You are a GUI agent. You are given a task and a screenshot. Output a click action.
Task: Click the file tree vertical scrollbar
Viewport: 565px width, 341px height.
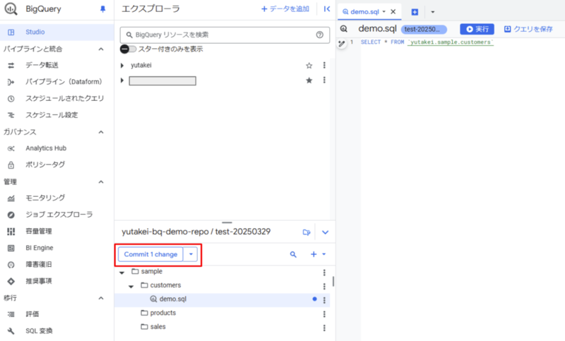(x=333, y=282)
